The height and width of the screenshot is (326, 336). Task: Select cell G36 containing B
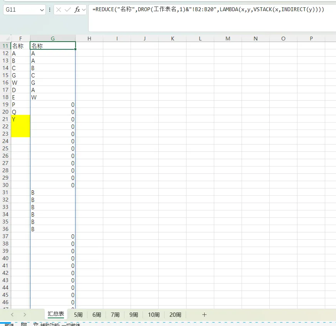coord(53,229)
